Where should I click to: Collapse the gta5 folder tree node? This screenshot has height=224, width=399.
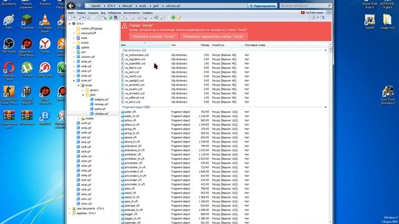point(83,95)
